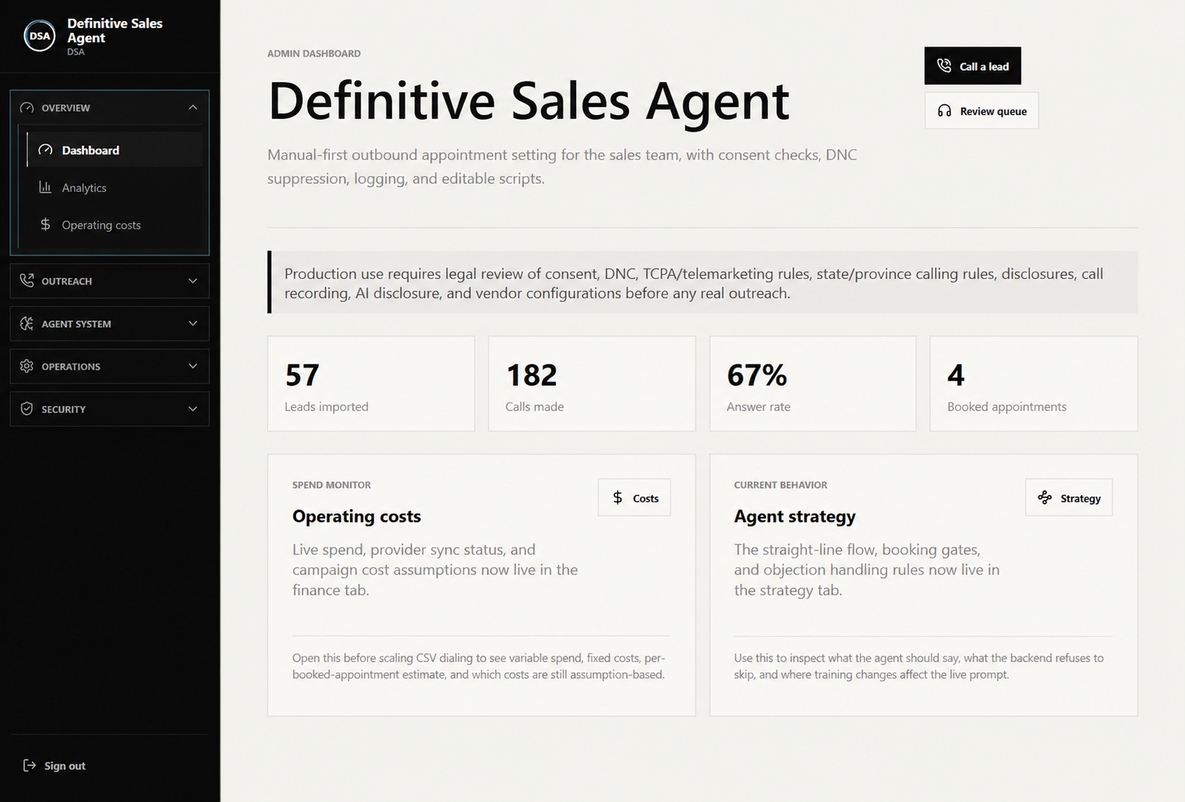This screenshot has width=1185, height=802.
Task: Click the Answer rate value 67%
Action: [757, 375]
